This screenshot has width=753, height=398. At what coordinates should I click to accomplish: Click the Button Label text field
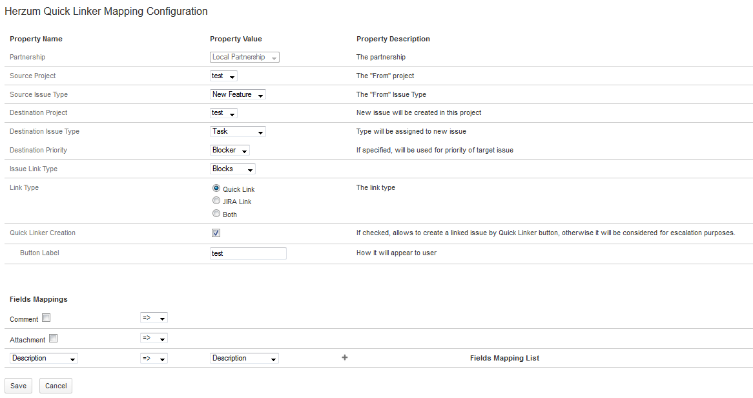tap(248, 253)
